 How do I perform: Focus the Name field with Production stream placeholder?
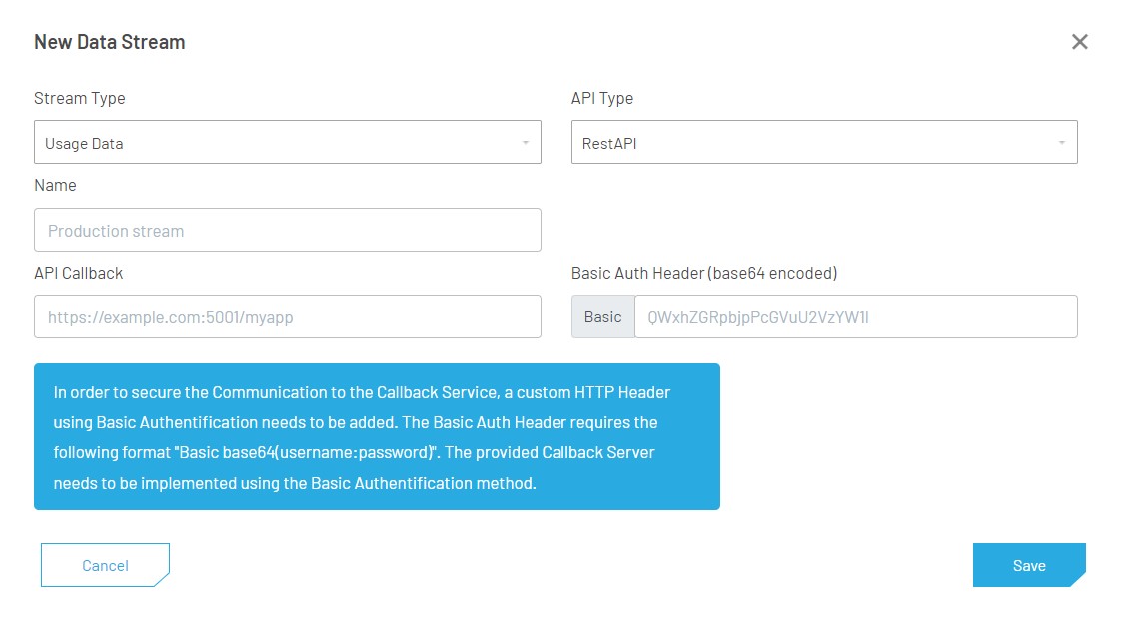[288, 231]
